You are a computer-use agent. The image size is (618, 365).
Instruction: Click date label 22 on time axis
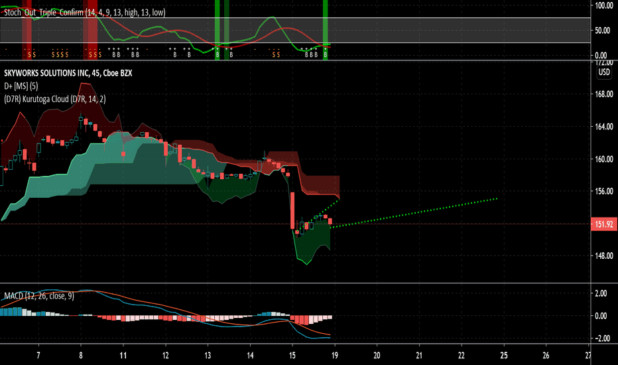(x=461, y=356)
